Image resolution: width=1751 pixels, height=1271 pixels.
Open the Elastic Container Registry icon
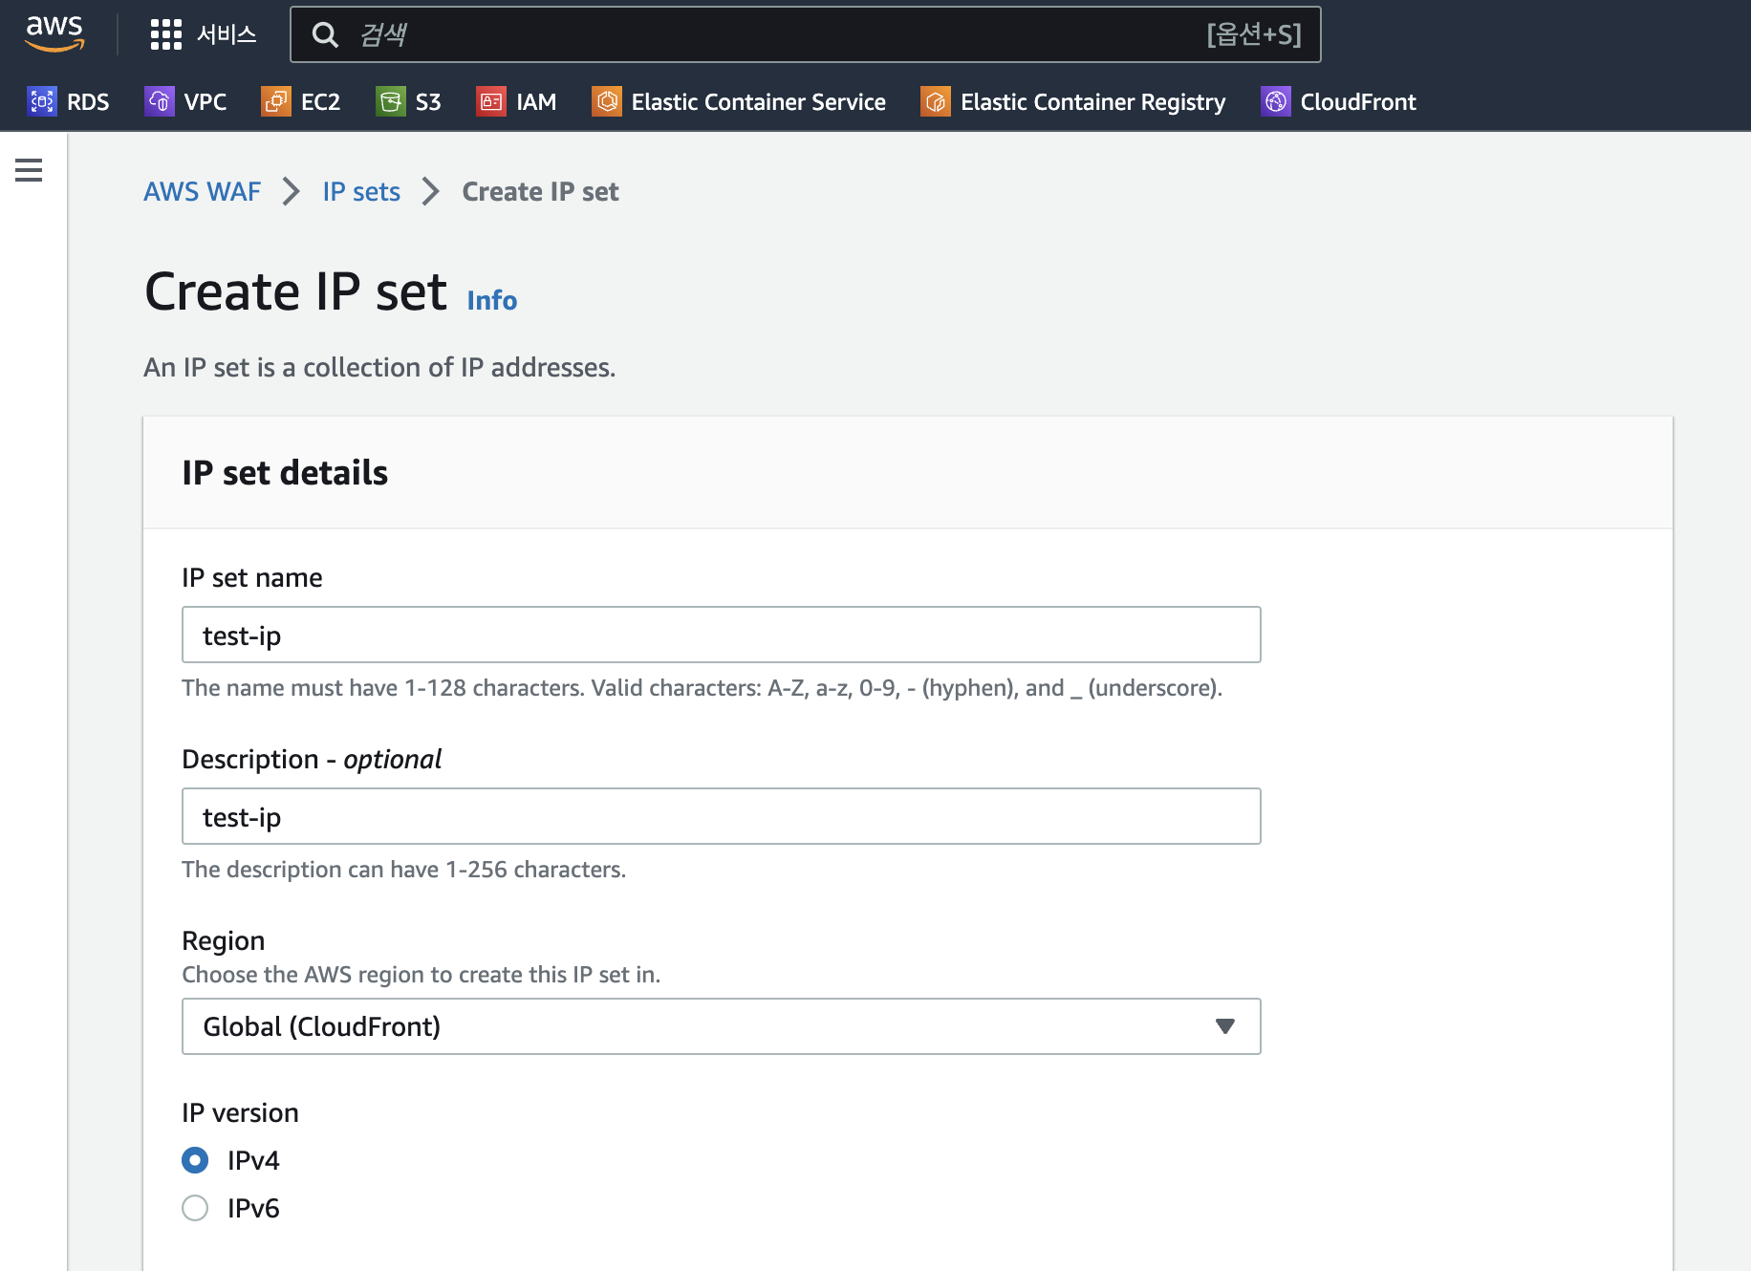coord(936,101)
